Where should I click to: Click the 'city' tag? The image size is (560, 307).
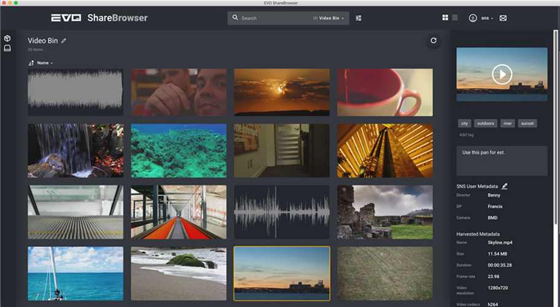465,123
